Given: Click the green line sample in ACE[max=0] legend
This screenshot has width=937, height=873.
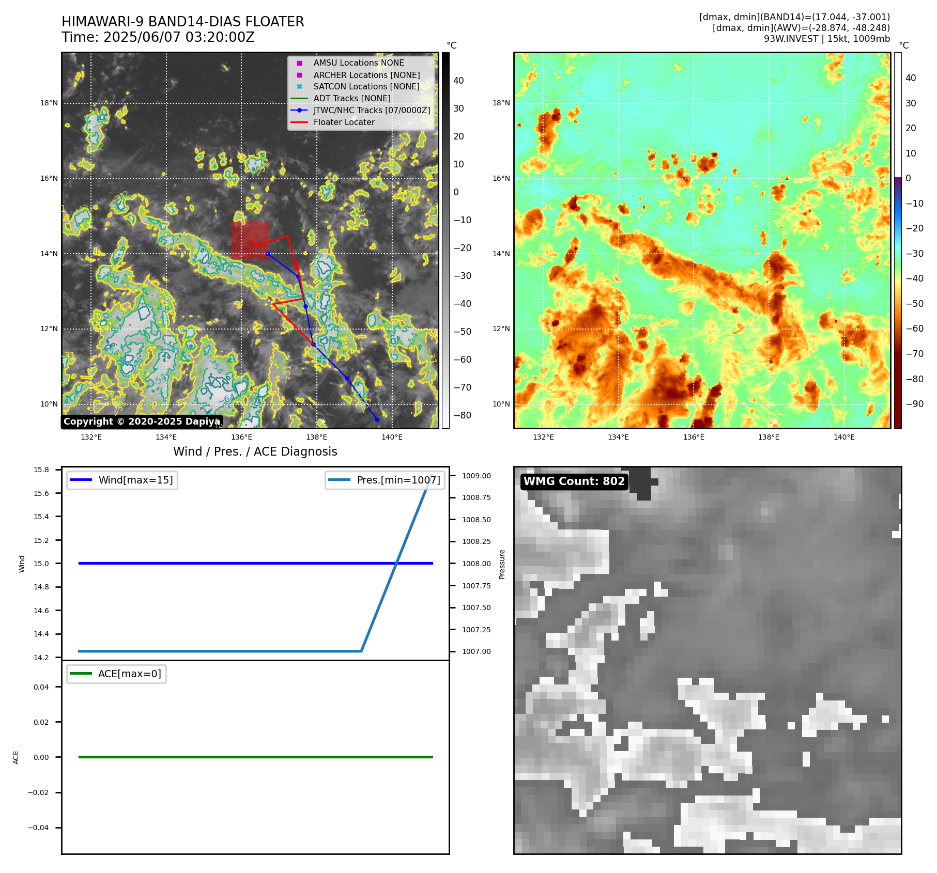Looking at the screenshot, I should [x=81, y=674].
